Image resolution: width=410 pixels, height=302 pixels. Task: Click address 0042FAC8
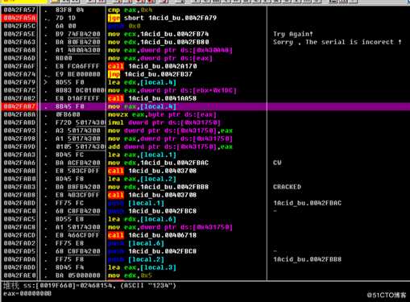tap(19, 227)
